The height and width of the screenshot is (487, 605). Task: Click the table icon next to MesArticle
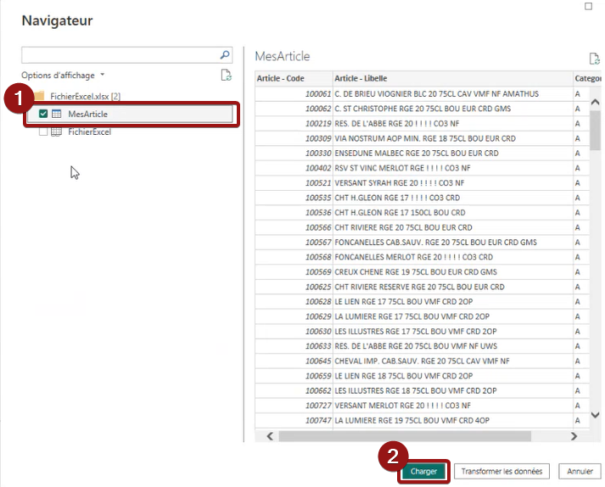click(58, 115)
